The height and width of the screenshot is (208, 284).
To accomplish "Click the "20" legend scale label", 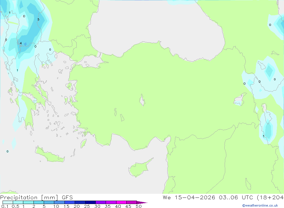I will [x=77, y=206].
